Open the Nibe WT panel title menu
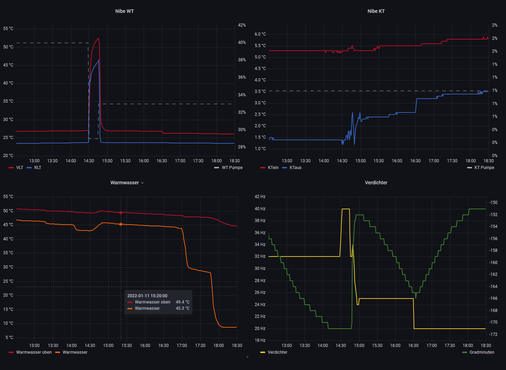The image size is (506, 370). 124,11
